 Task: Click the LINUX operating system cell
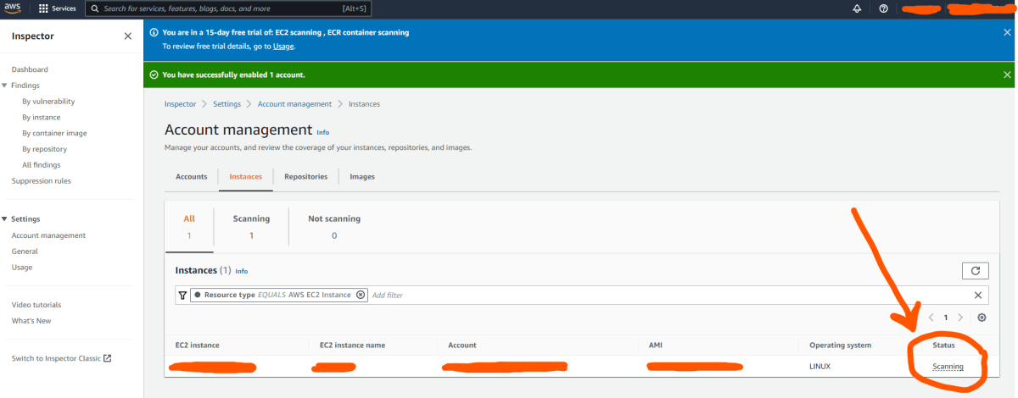819,367
